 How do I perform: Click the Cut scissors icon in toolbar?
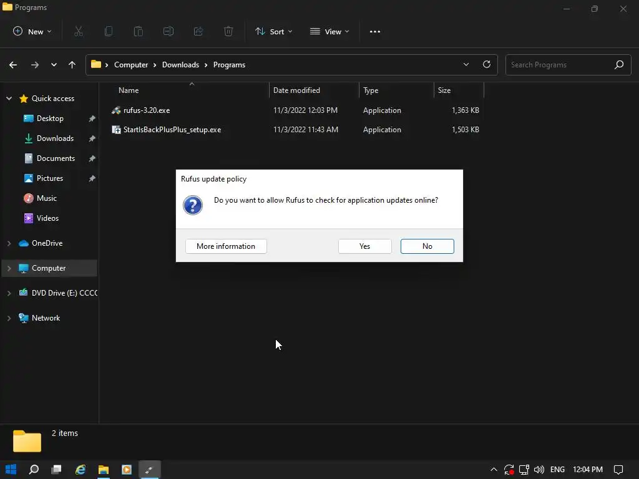79,31
